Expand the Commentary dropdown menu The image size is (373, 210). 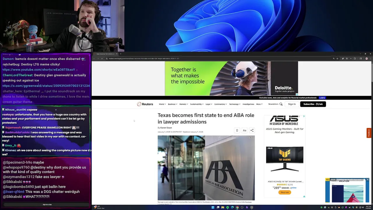[x=221, y=104]
